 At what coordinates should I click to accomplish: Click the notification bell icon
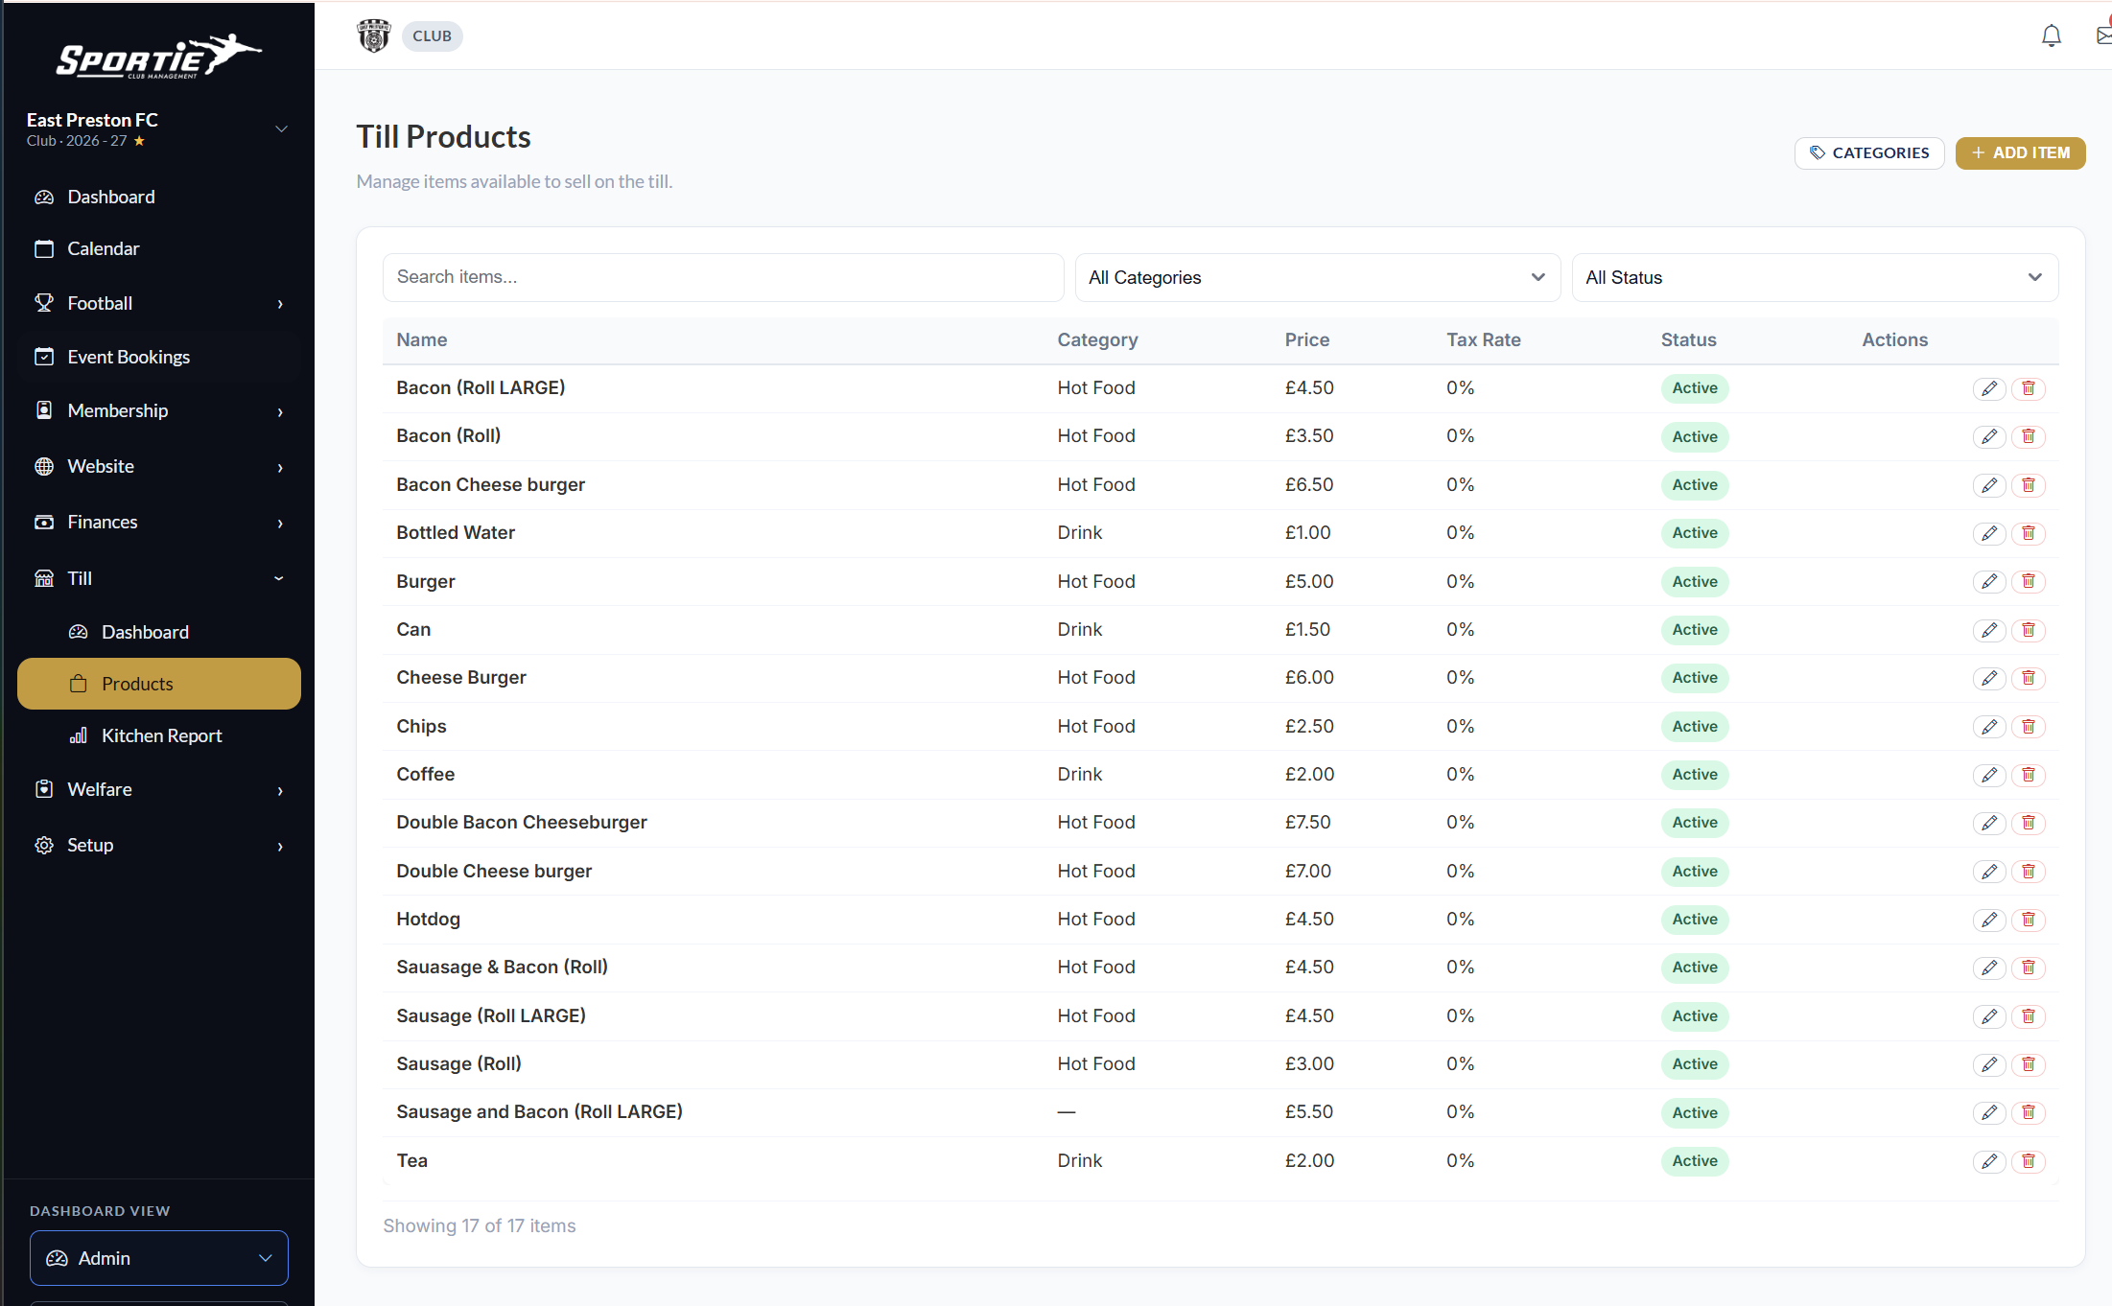pyautogui.click(x=2051, y=36)
